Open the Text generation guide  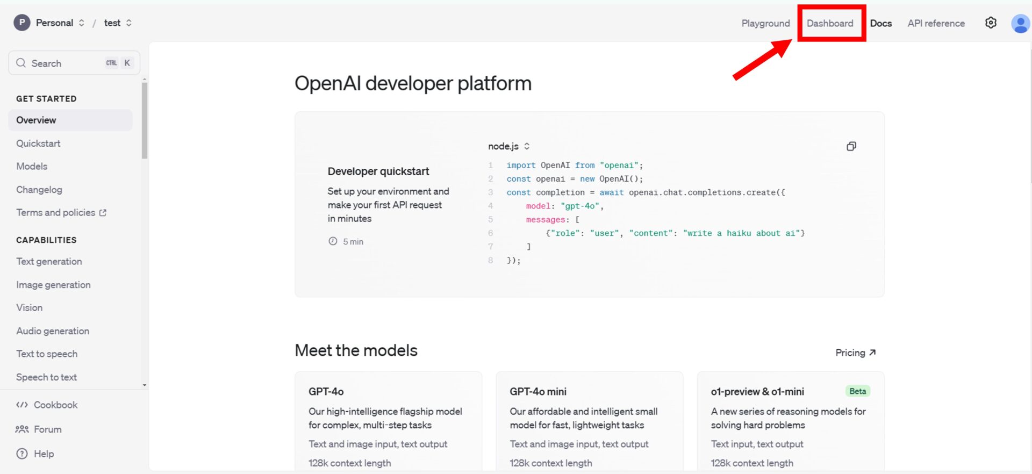pos(49,261)
